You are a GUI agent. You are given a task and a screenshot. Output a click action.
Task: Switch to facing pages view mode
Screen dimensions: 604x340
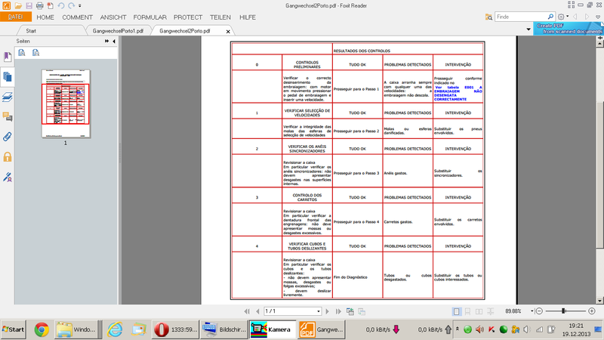[479, 311]
